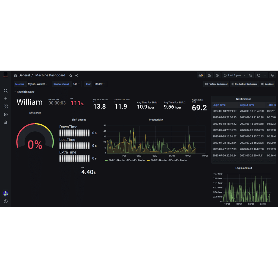
Task: Click the Create plus icon in sidebar
Action: 6,99
